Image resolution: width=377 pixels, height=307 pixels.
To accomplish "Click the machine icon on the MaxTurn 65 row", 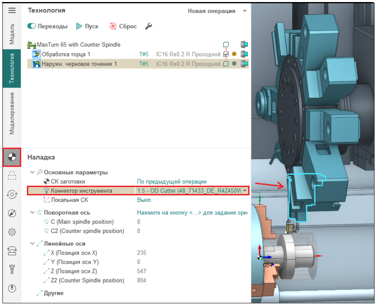I will (245, 45).
